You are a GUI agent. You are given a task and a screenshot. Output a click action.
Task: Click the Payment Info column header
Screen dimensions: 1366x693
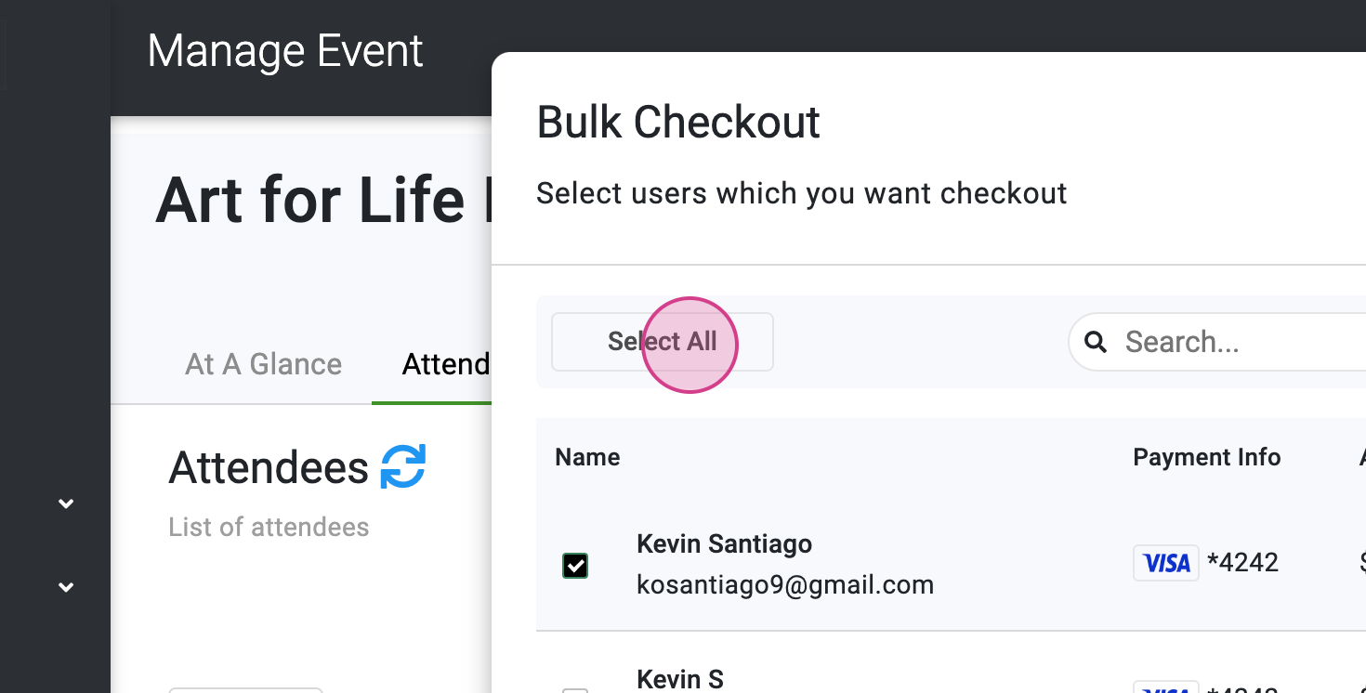[1206, 457]
